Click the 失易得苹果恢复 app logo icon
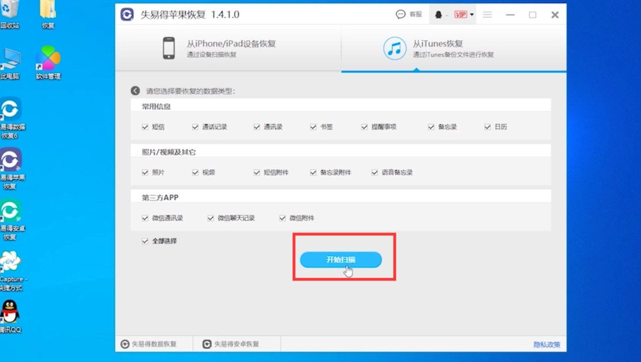Viewport: 641px width, 362px height. point(127,14)
